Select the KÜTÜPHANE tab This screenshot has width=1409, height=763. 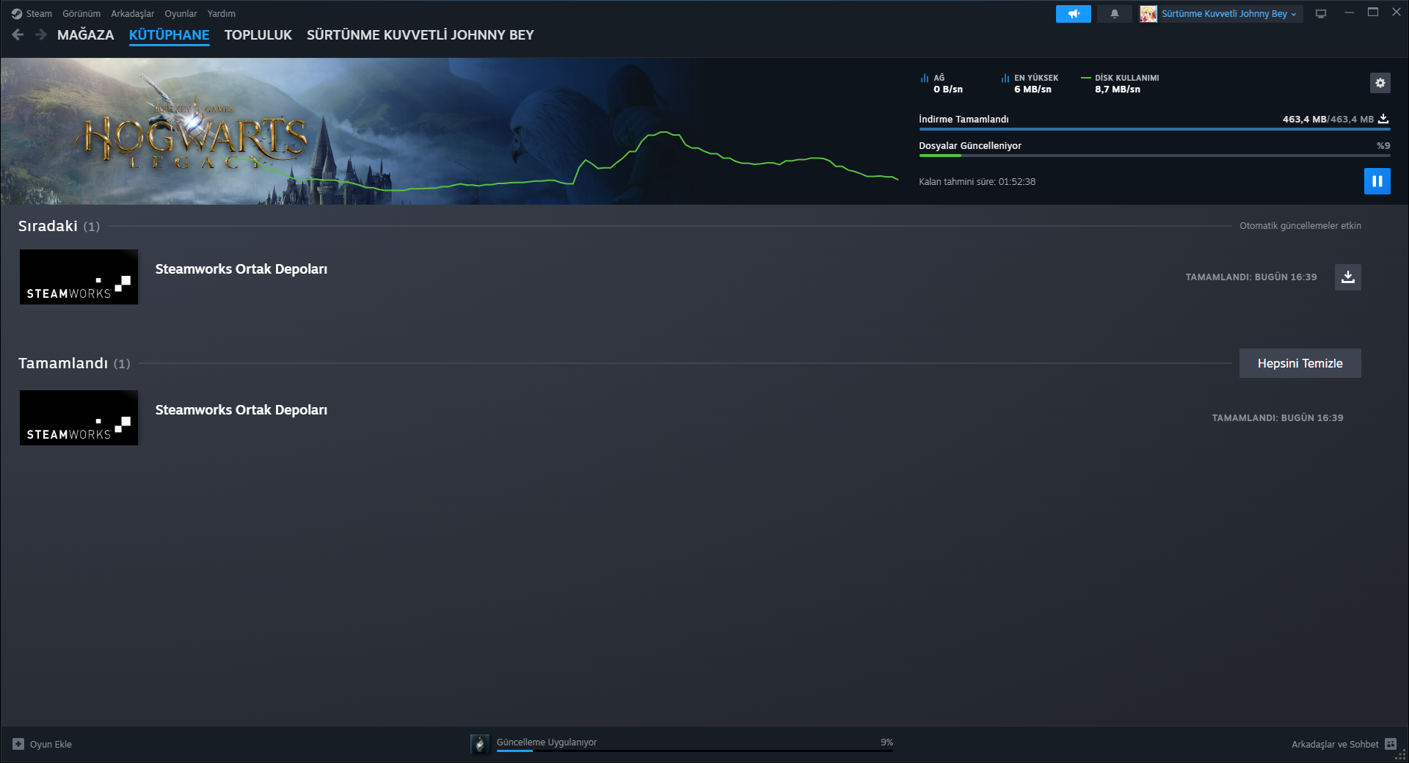point(170,35)
